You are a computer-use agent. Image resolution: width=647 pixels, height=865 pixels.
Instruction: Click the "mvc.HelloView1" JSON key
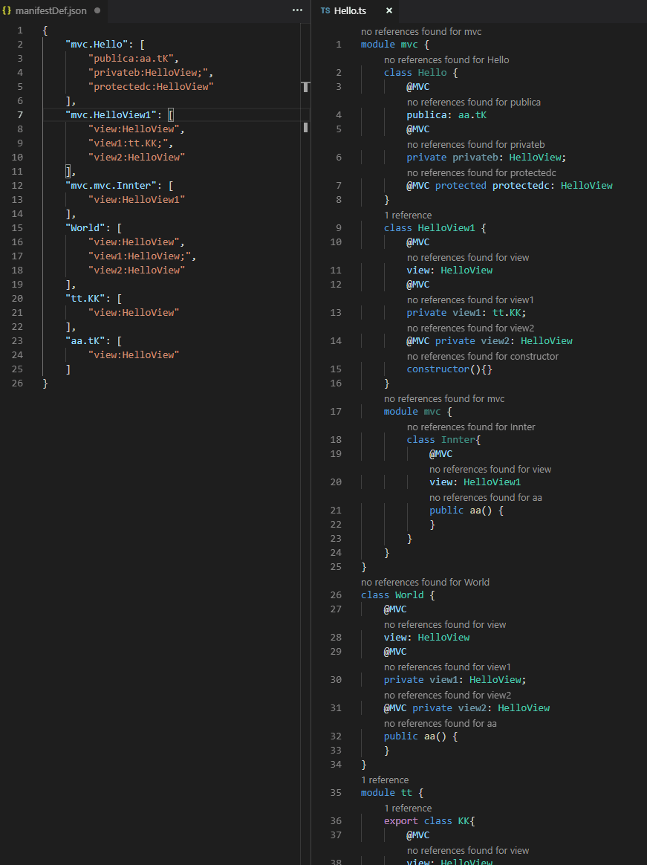pyautogui.click(x=111, y=115)
